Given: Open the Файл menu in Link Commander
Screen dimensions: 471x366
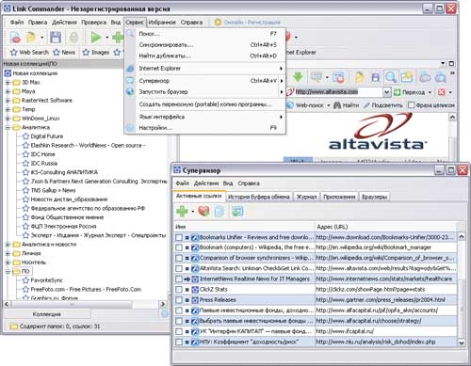Looking at the screenshot, I should coord(17,23).
